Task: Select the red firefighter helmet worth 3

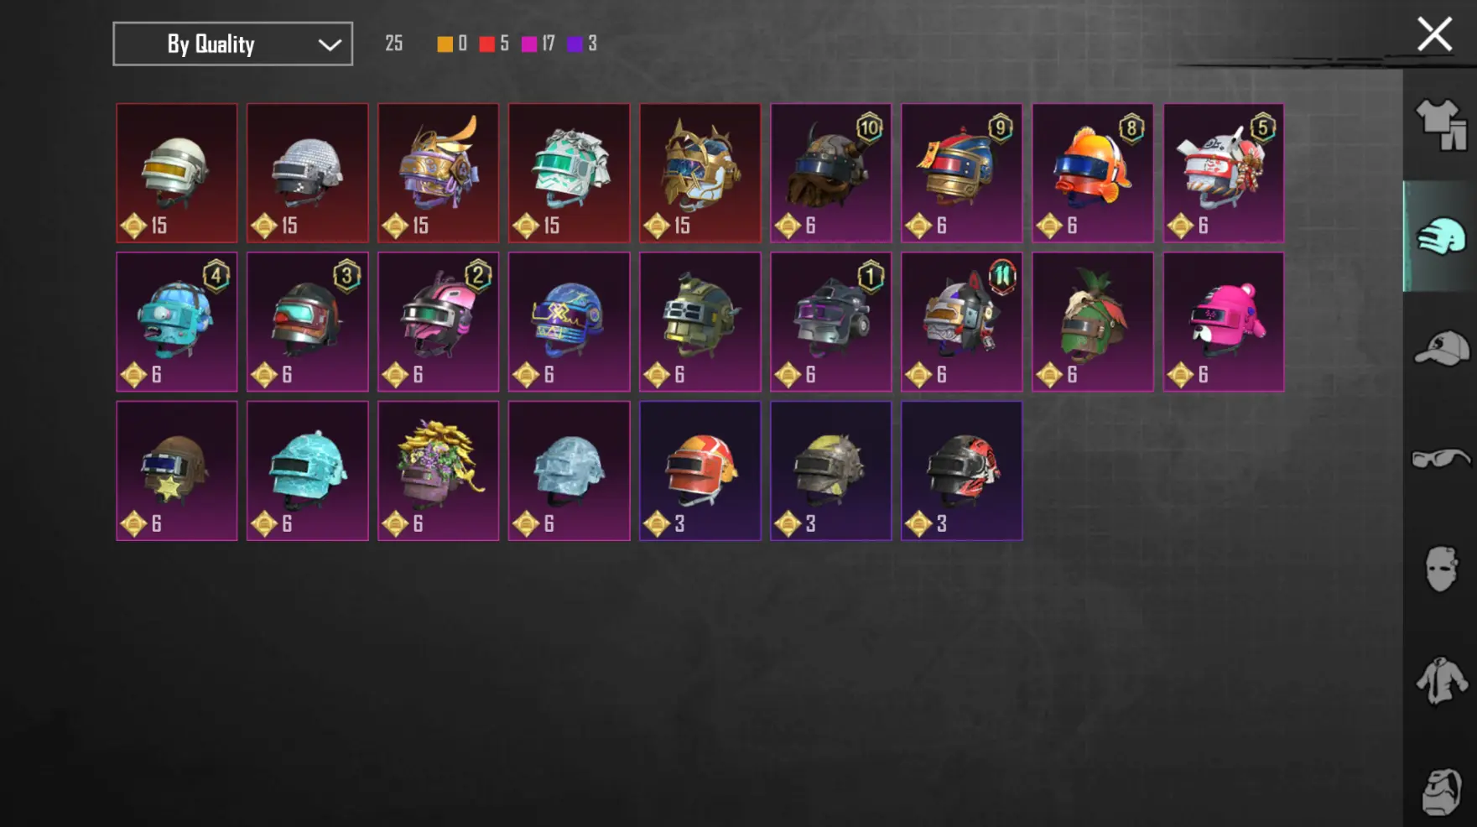Action: tap(699, 471)
